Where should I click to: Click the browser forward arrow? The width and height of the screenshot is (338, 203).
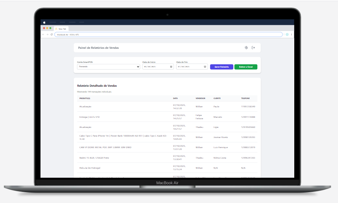click(x=47, y=35)
